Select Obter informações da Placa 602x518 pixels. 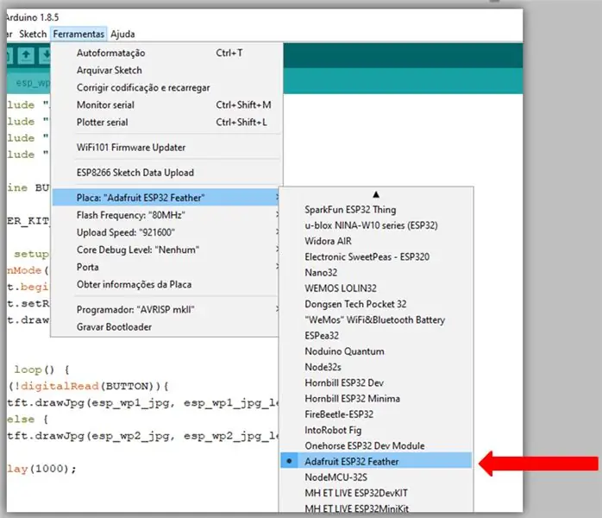coord(166,284)
